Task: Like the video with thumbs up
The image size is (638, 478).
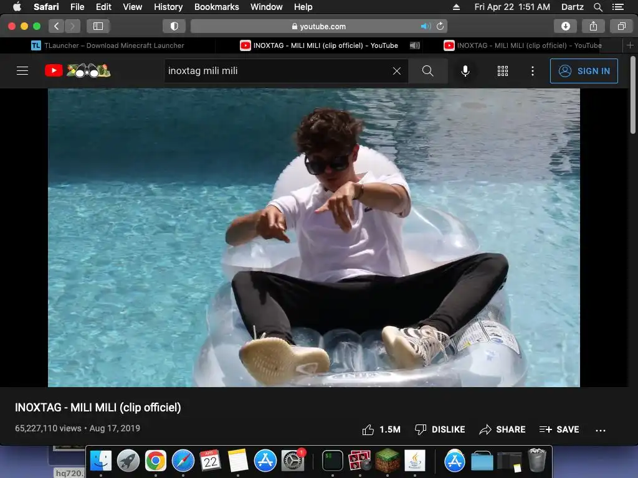Action: (381, 429)
